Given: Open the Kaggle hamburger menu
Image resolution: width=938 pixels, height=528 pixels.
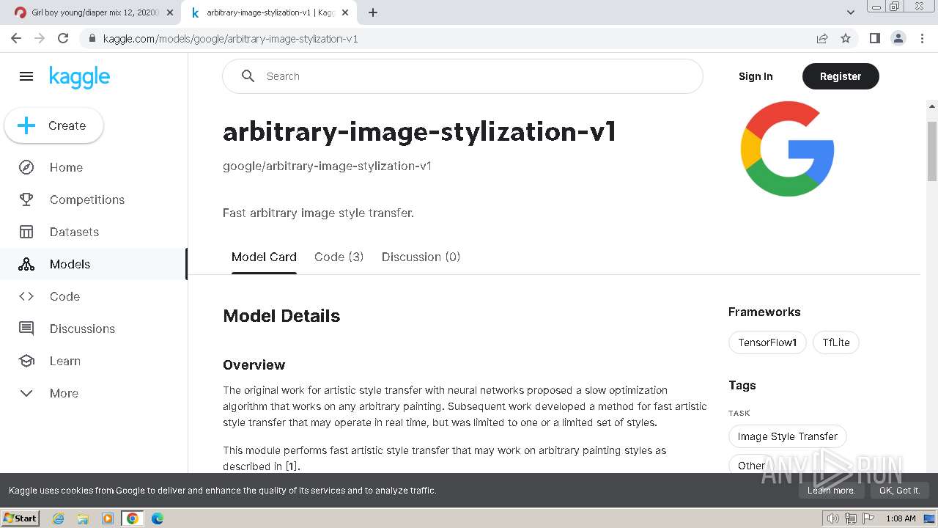Looking at the screenshot, I should 26,76.
